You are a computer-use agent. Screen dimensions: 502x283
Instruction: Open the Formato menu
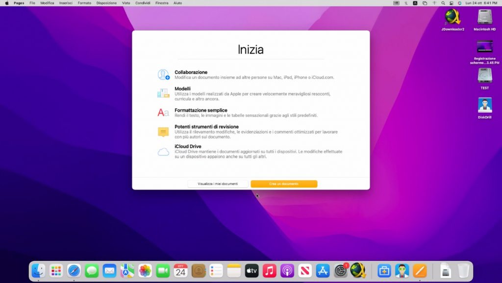pos(84,3)
